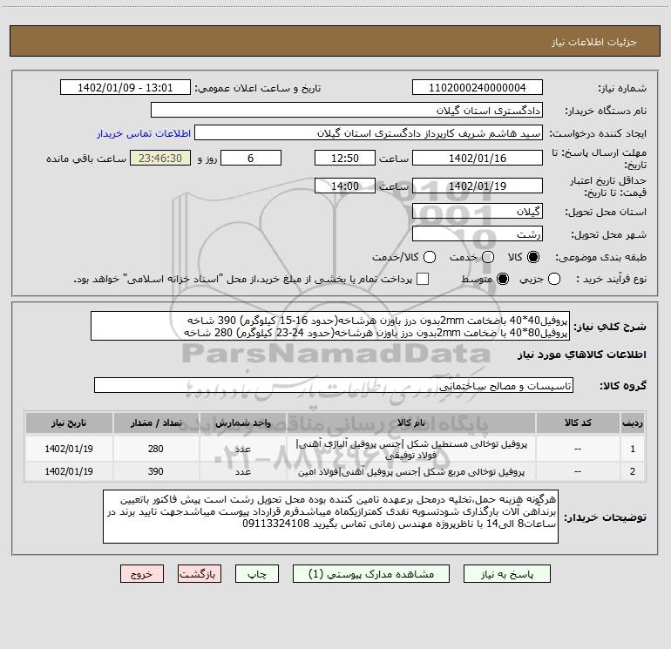Click the شرح کلی نیاز description box
Screen dimensions: 671x649
330,326
